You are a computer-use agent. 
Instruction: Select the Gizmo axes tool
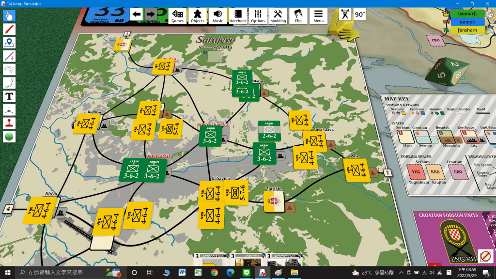(9, 110)
